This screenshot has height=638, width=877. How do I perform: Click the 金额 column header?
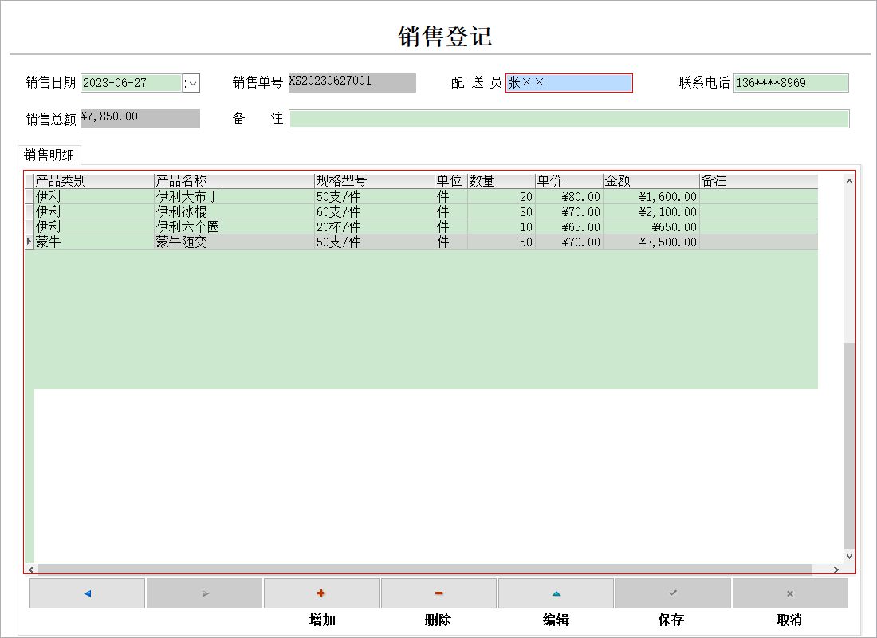(x=651, y=181)
